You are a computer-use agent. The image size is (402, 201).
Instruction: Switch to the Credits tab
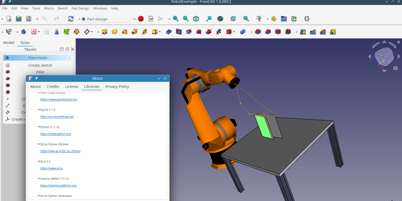tap(53, 87)
